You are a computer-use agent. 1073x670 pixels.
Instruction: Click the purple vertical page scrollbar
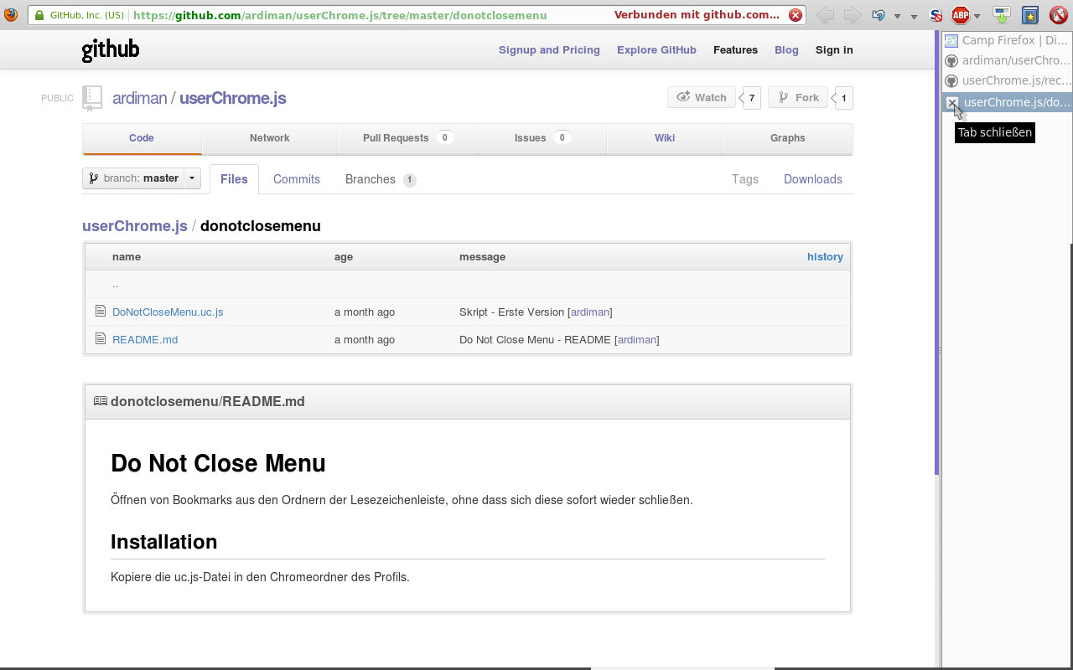(x=936, y=251)
